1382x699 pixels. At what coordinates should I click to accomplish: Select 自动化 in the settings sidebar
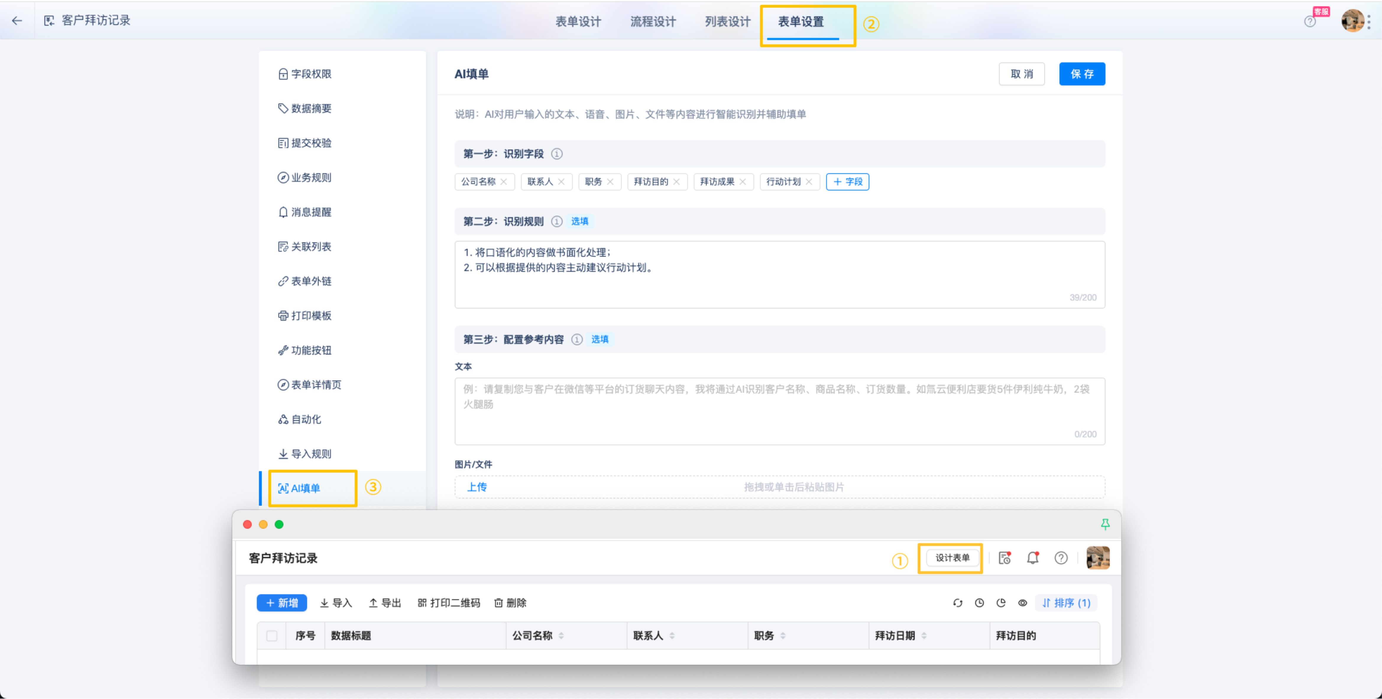[x=306, y=419]
